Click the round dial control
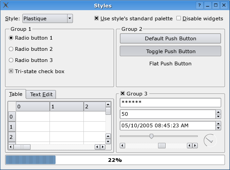 coord(210,140)
